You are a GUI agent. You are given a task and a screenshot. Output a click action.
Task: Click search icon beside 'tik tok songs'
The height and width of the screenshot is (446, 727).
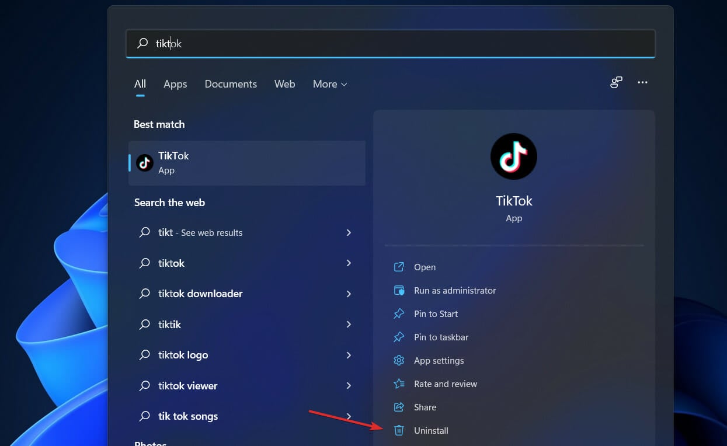click(x=144, y=416)
